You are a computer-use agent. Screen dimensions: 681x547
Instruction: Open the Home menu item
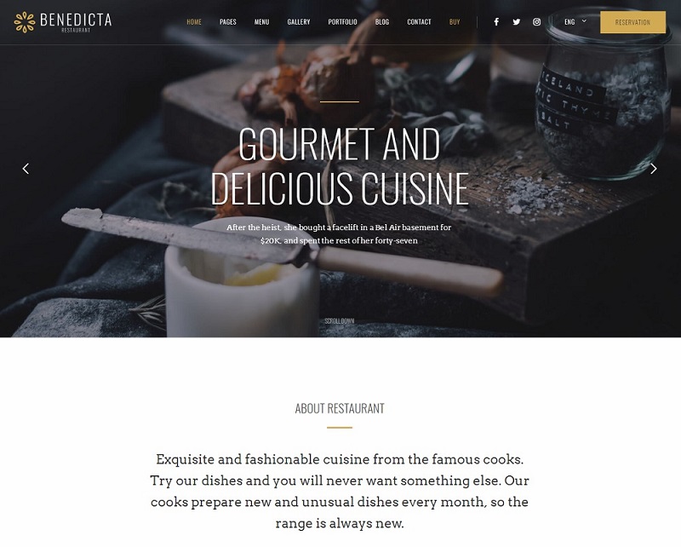(x=194, y=22)
